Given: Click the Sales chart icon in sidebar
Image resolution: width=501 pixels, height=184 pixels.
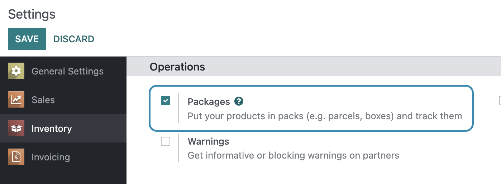Looking at the screenshot, I should (16, 100).
